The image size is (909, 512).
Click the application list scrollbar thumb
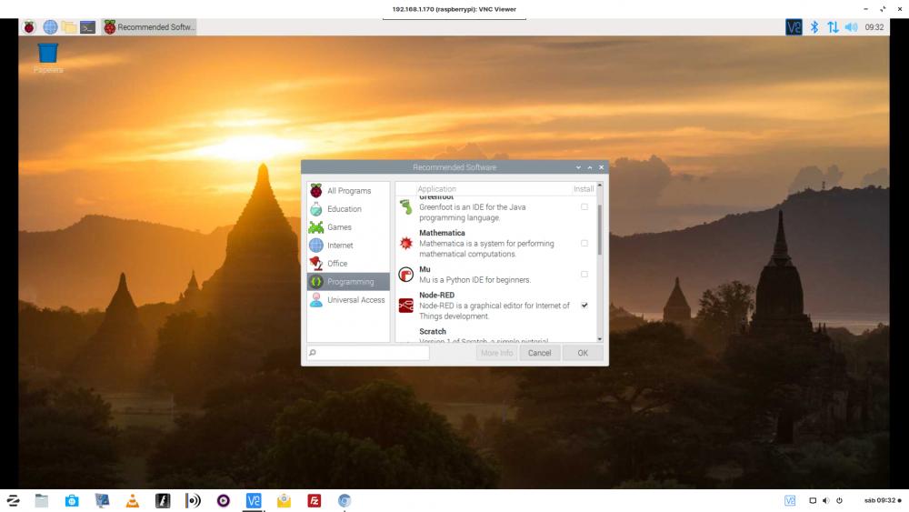[x=599, y=229]
